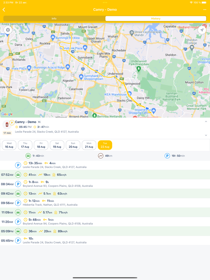
Task: Tap the green driving time summary icon
Action: click(x=28, y=156)
